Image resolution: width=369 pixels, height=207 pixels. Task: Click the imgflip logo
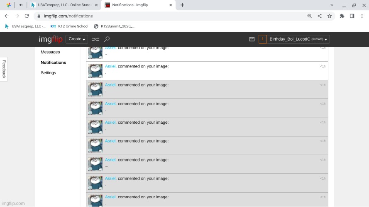point(51,39)
